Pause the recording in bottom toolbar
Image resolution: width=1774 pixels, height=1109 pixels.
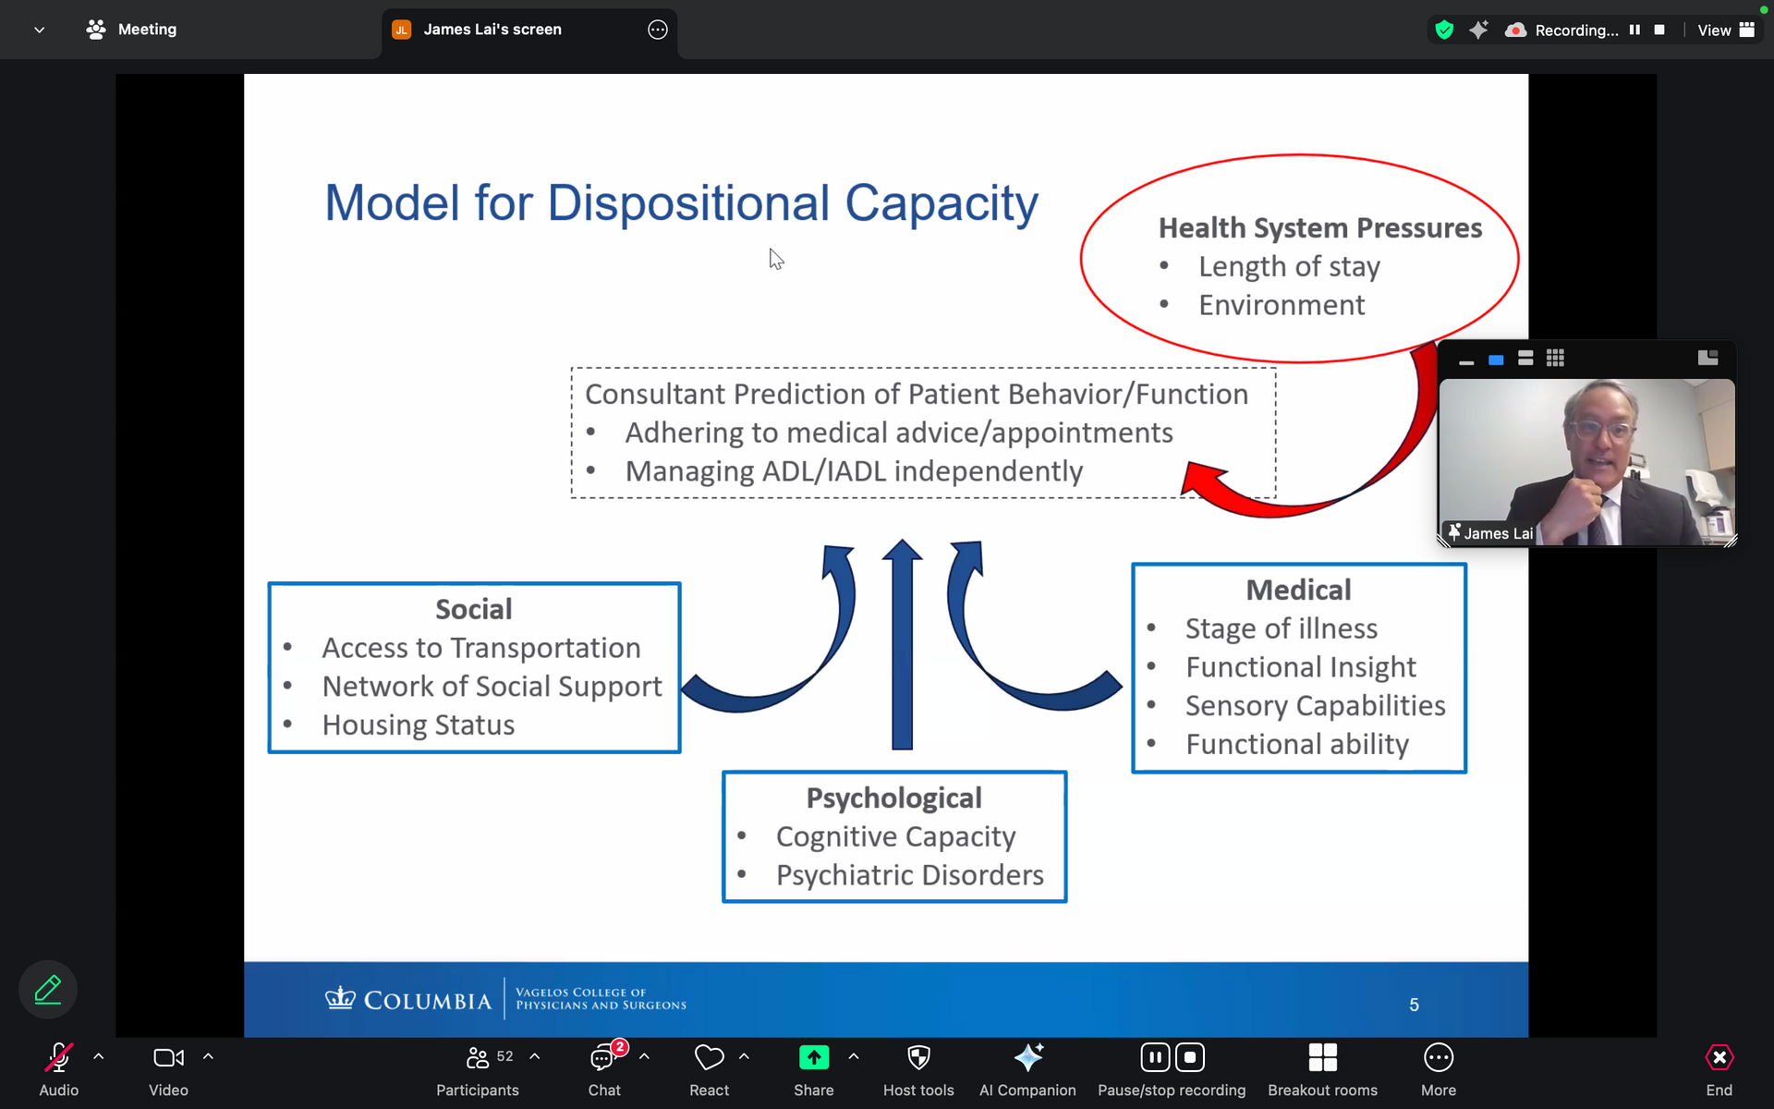coord(1155,1057)
